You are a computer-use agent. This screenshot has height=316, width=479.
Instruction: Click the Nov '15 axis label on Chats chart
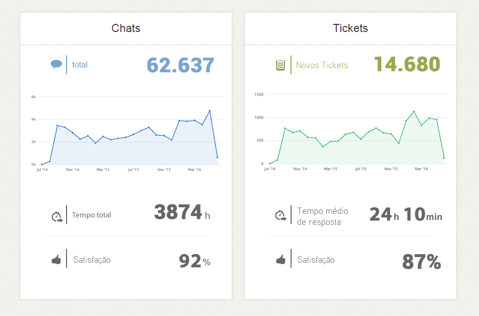(x=164, y=169)
